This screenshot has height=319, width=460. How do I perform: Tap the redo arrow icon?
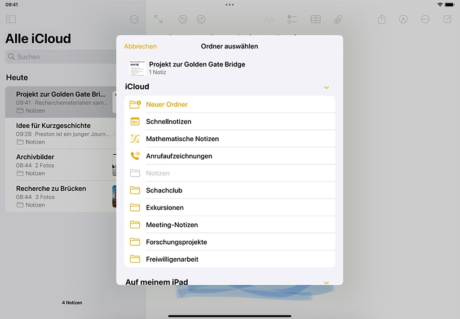[x=201, y=19]
